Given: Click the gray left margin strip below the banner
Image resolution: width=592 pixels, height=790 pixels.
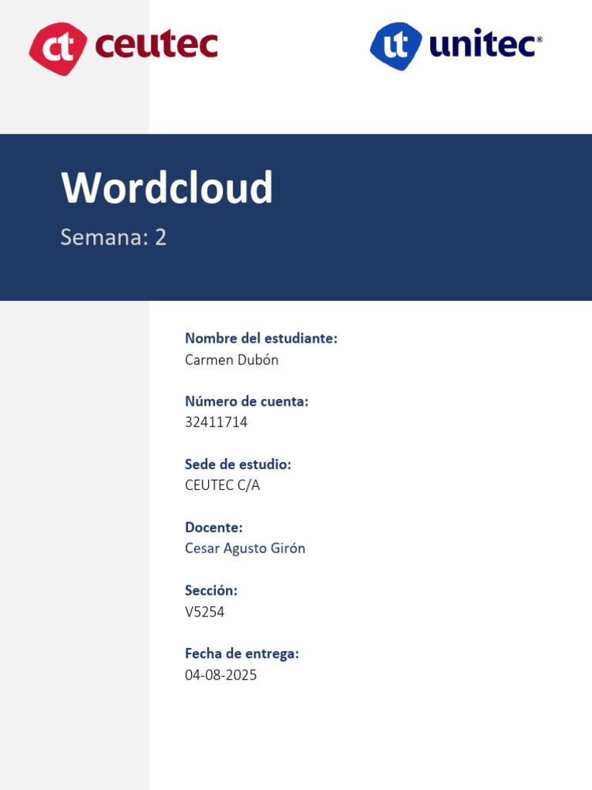Looking at the screenshot, I should tap(74, 540).
